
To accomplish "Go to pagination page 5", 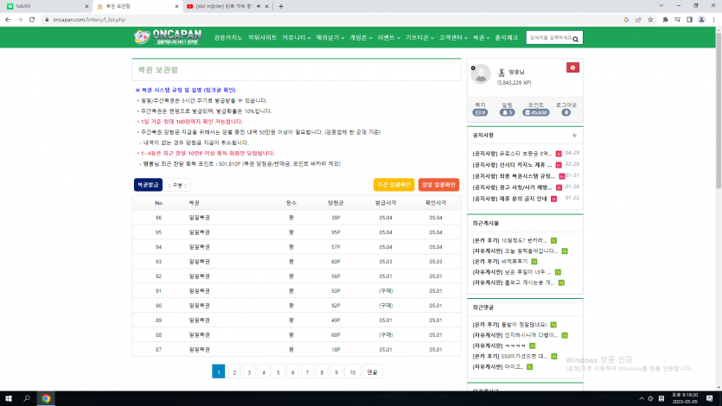I will pos(278,372).
